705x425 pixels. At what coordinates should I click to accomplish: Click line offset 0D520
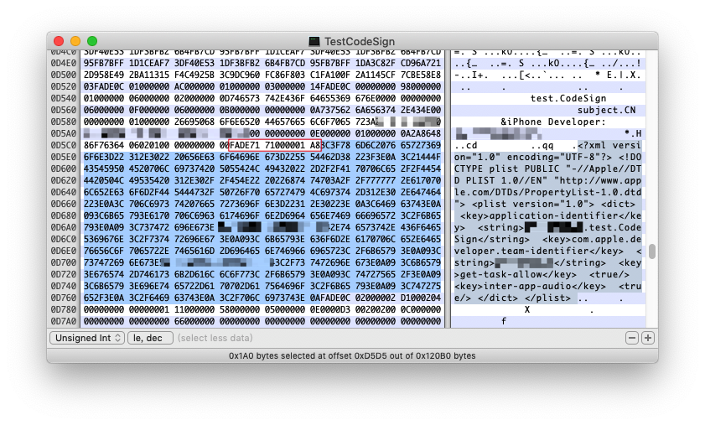(x=64, y=86)
